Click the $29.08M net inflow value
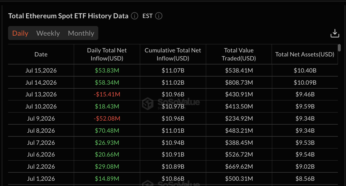 107,166
